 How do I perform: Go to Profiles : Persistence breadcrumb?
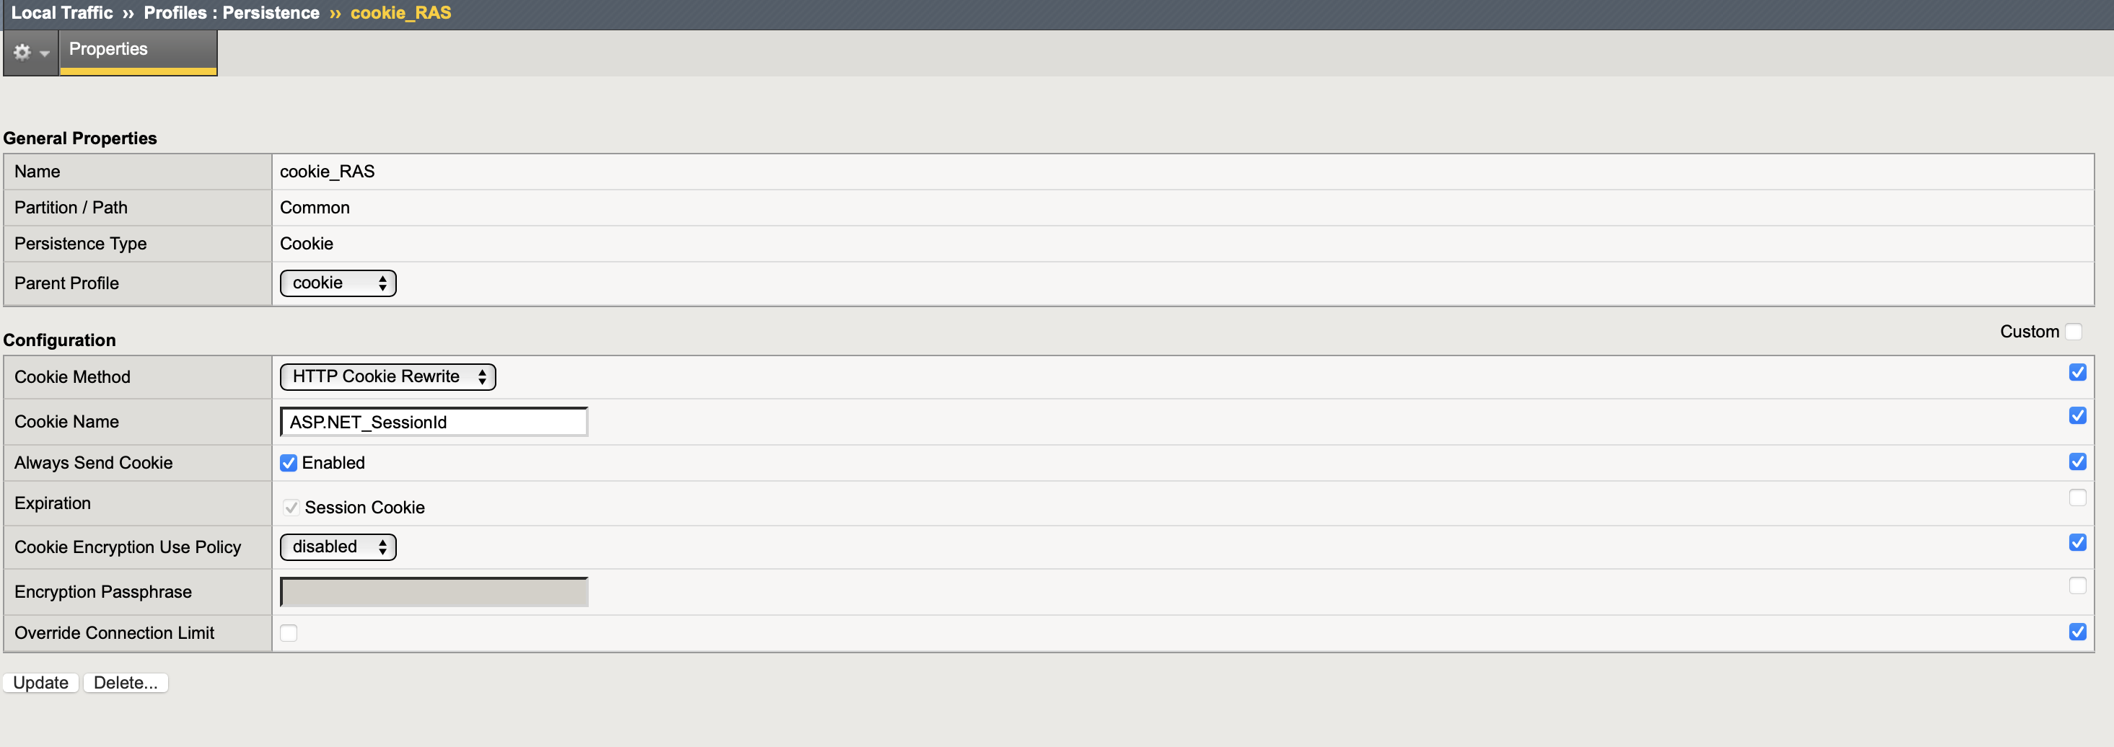[x=232, y=13]
